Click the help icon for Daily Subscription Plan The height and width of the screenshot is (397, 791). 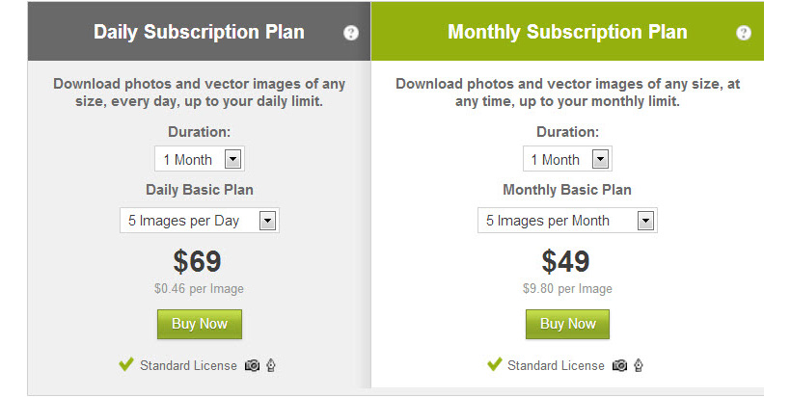[x=350, y=33]
